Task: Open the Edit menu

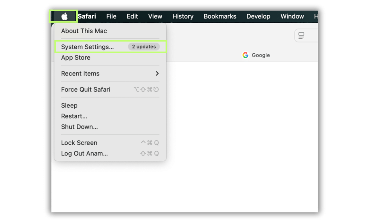Action: 132,16
